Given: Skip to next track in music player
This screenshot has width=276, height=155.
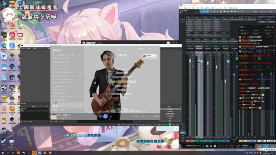Looking at the screenshot, I should pos(111,116).
